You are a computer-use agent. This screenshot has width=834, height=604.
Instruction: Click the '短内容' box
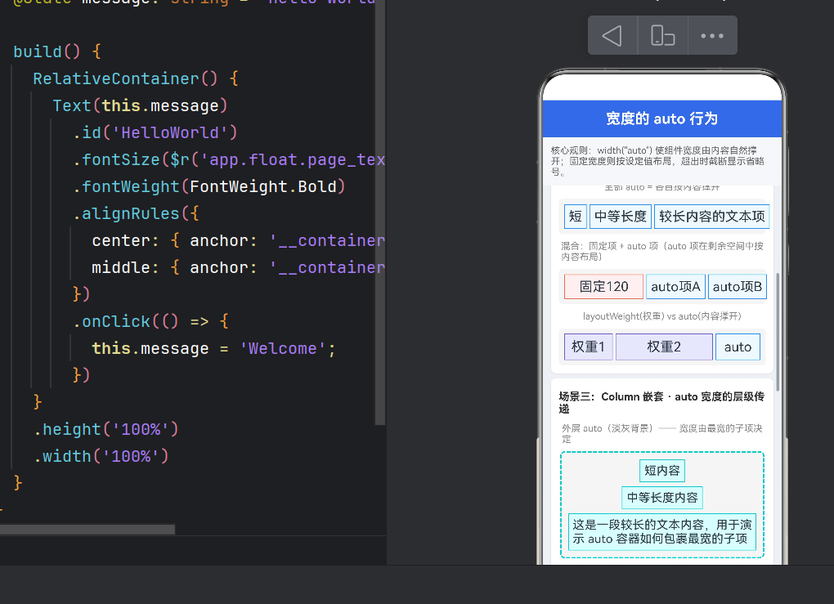point(662,471)
